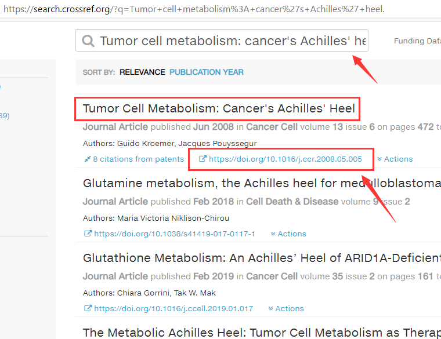The width and height of the screenshot is (441, 339).
Task: Click title Tumor Cell Metabolism: Cancer's Achilles' Heel
Action: [x=219, y=109]
